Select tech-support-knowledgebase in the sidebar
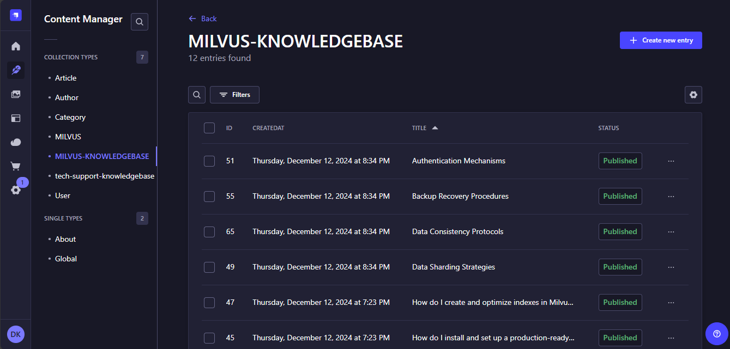Image resolution: width=730 pixels, height=349 pixels. pos(104,176)
